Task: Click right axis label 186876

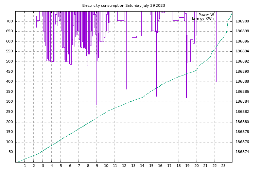Action: (242, 142)
